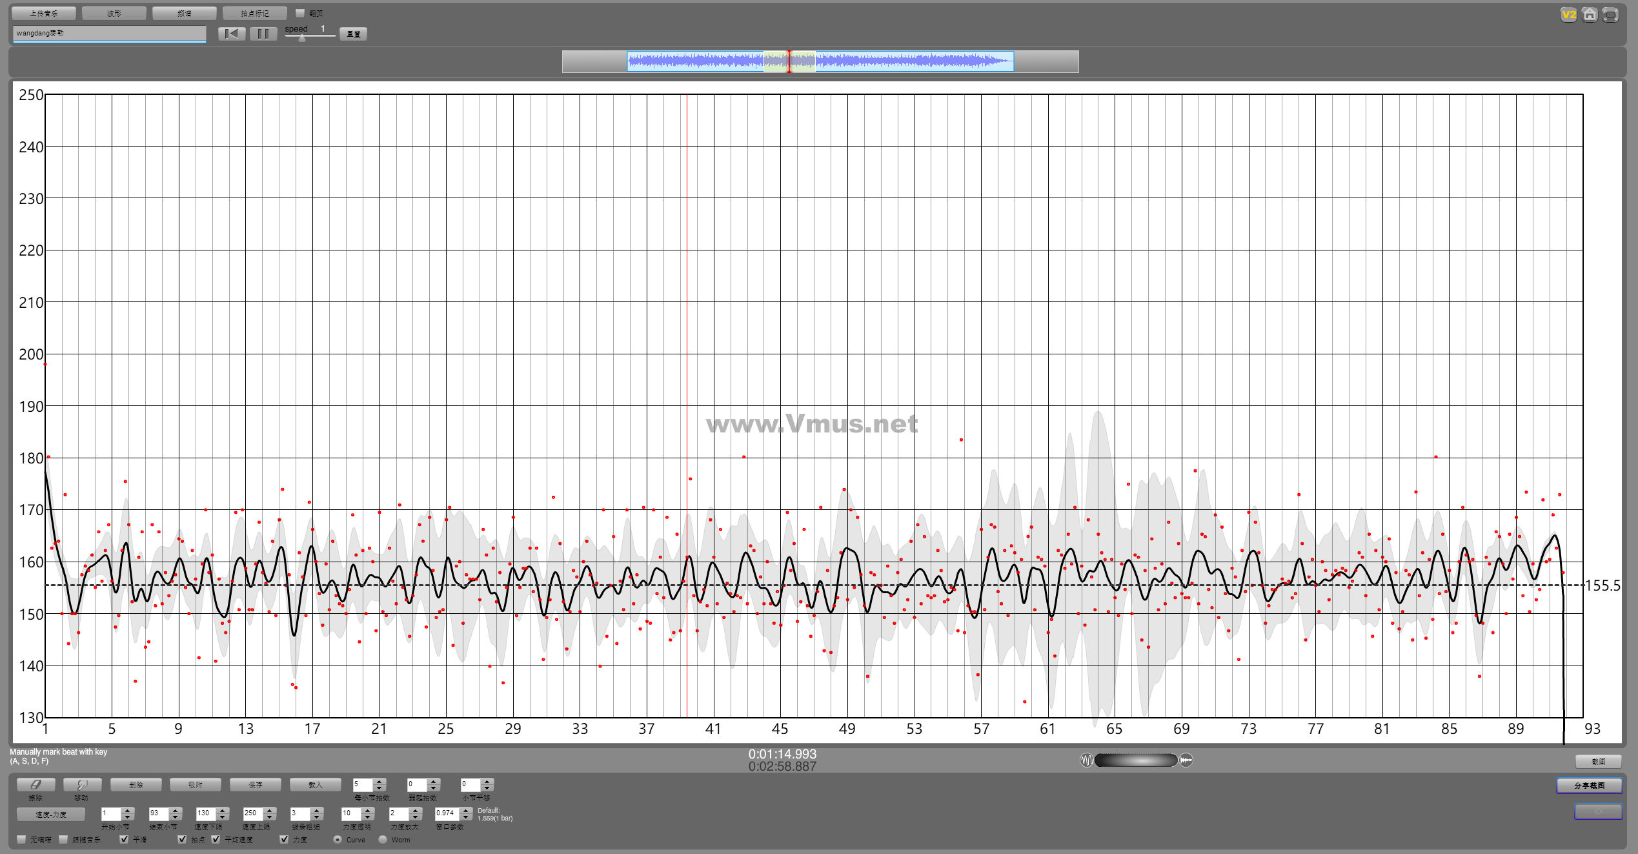The height and width of the screenshot is (854, 1638).
Task: Click the 155.5 average tempo label
Action: point(1603,585)
